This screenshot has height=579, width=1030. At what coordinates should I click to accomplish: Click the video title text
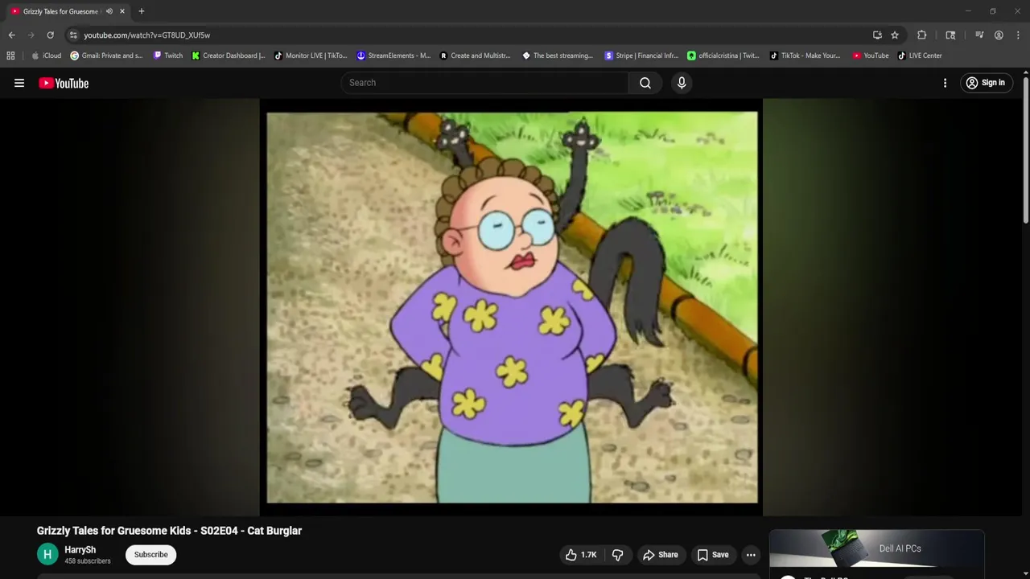169,531
